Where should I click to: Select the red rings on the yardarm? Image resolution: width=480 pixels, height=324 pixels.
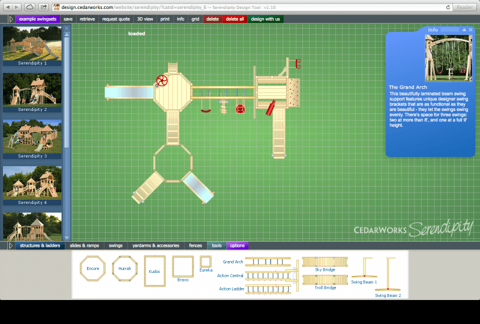pyautogui.click(x=298, y=64)
